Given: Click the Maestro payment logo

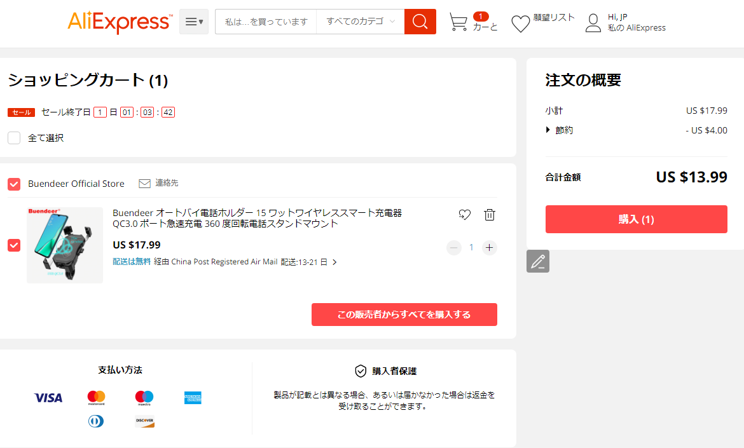Looking at the screenshot, I should (144, 398).
